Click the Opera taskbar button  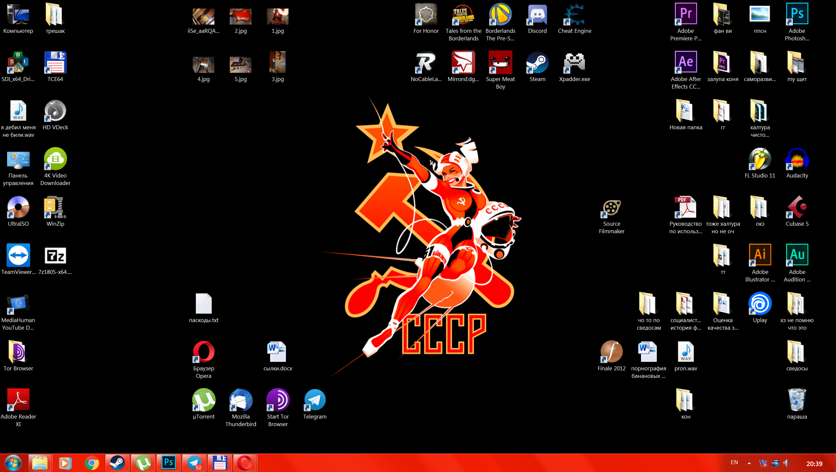pyautogui.click(x=245, y=463)
